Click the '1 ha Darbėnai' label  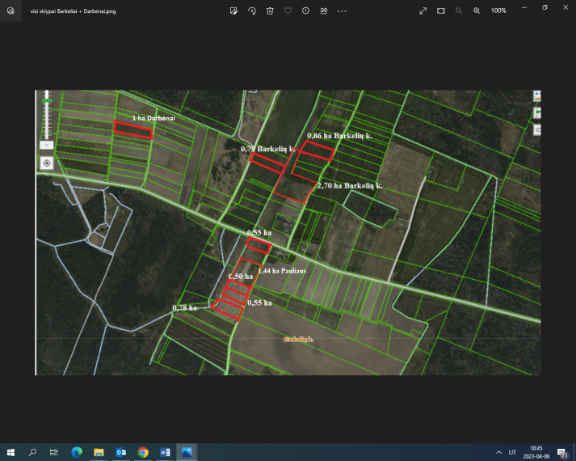[153, 118]
